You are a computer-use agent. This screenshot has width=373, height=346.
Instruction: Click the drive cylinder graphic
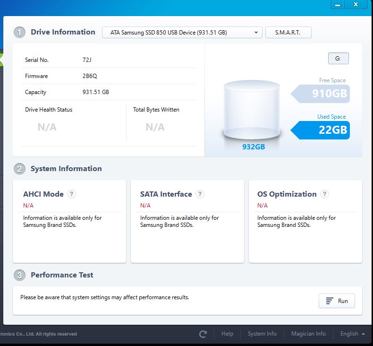tap(252, 110)
